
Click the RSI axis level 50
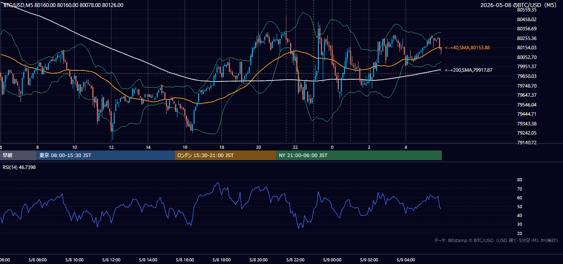click(x=519, y=206)
